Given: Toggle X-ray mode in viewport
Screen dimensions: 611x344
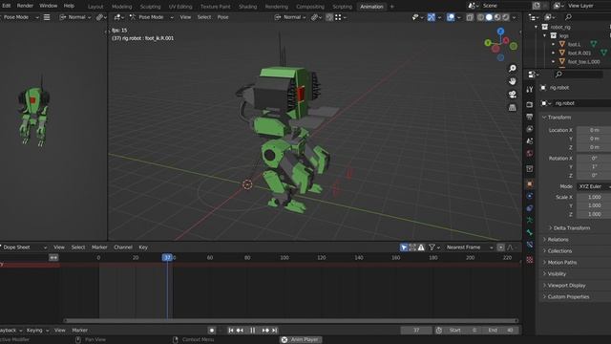Looking at the screenshot, I should click(470, 17).
